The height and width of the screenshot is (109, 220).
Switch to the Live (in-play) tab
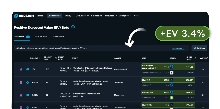(x=41, y=37)
